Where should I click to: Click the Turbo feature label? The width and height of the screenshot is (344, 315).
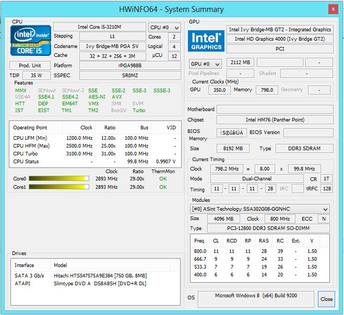[x=139, y=111]
